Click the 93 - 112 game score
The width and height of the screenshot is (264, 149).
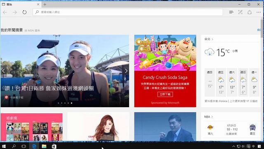point(232,130)
